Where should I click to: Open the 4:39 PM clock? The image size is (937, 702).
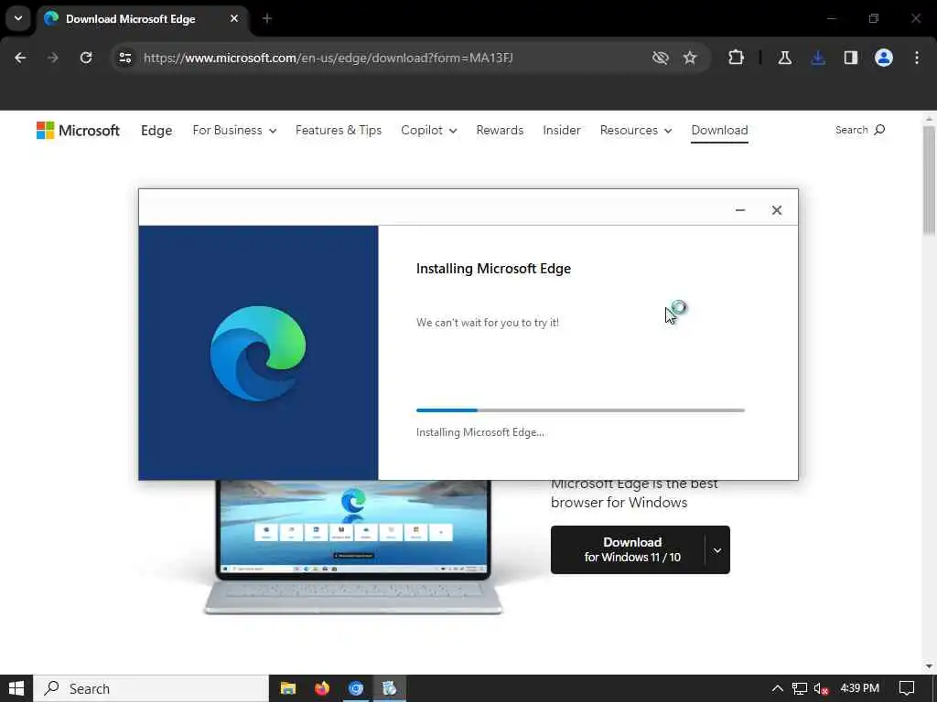[x=859, y=688]
